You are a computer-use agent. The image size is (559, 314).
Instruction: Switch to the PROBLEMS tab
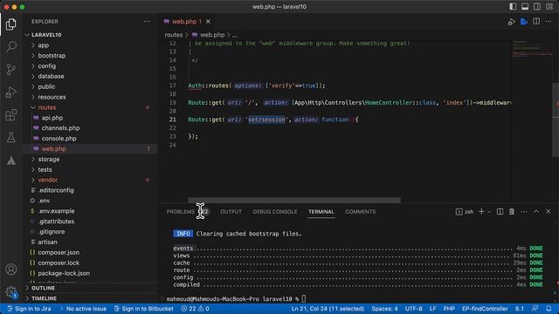(181, 212)
